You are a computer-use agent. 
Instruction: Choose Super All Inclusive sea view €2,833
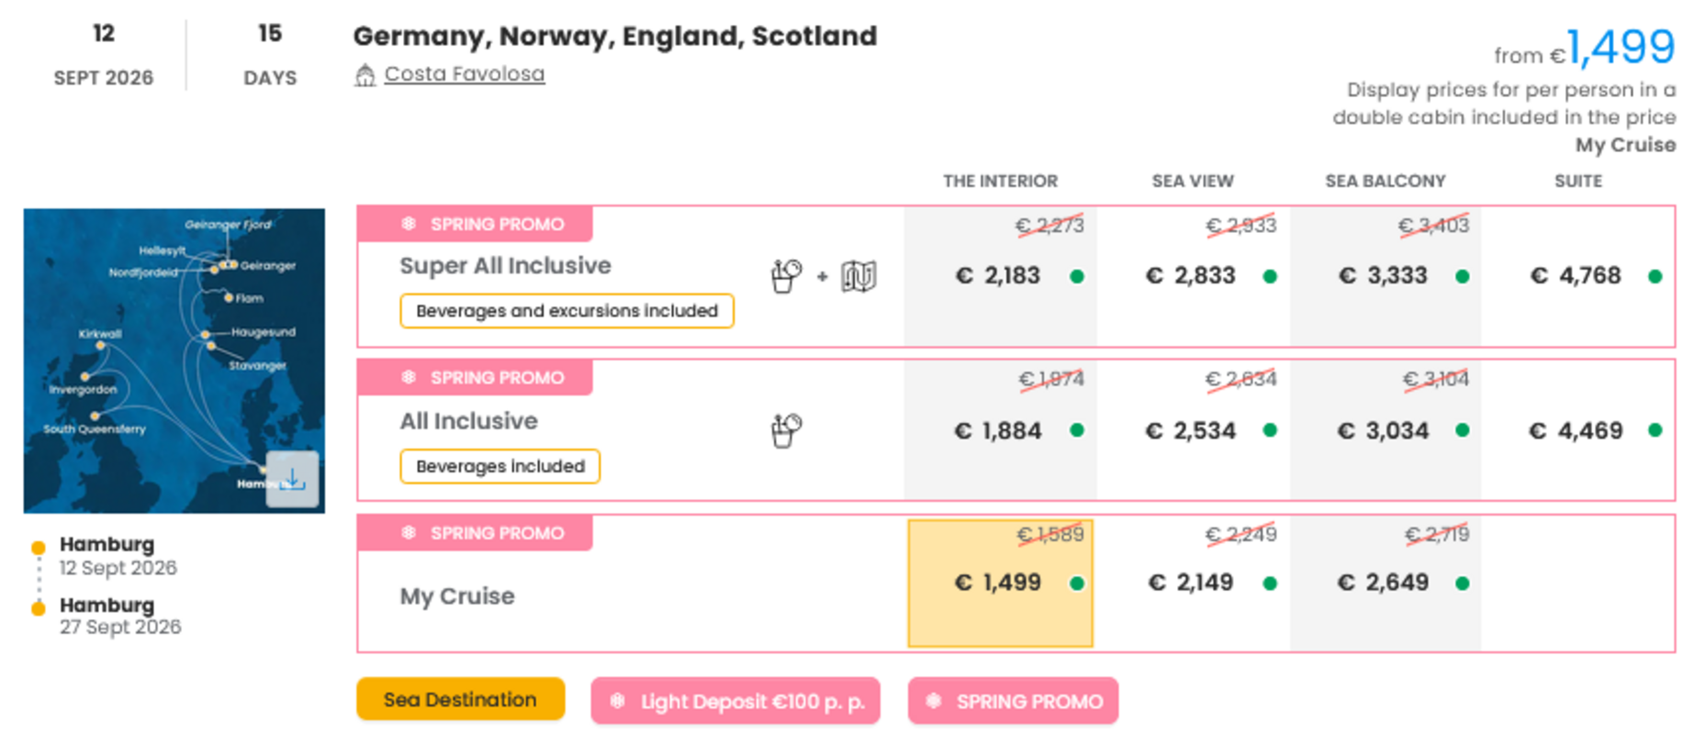(1192, 276)
